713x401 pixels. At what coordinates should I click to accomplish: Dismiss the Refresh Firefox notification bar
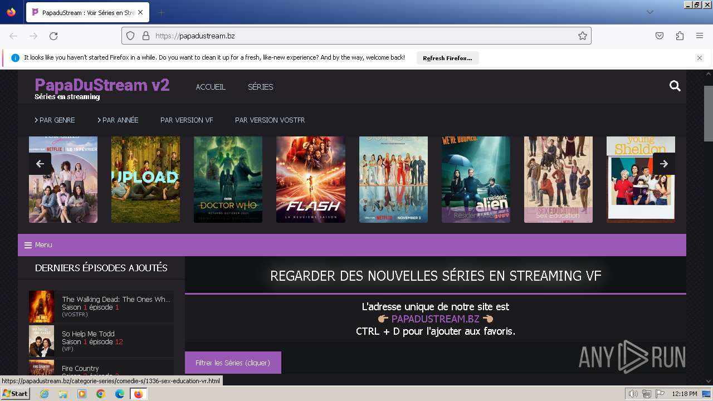700,57
